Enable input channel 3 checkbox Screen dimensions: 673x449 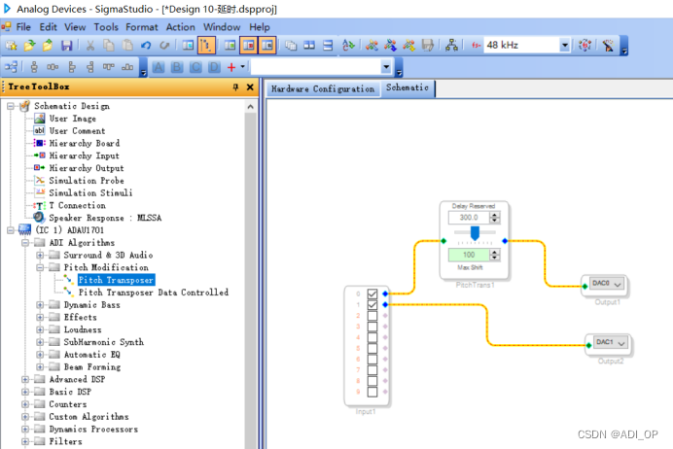pos(372,327)
